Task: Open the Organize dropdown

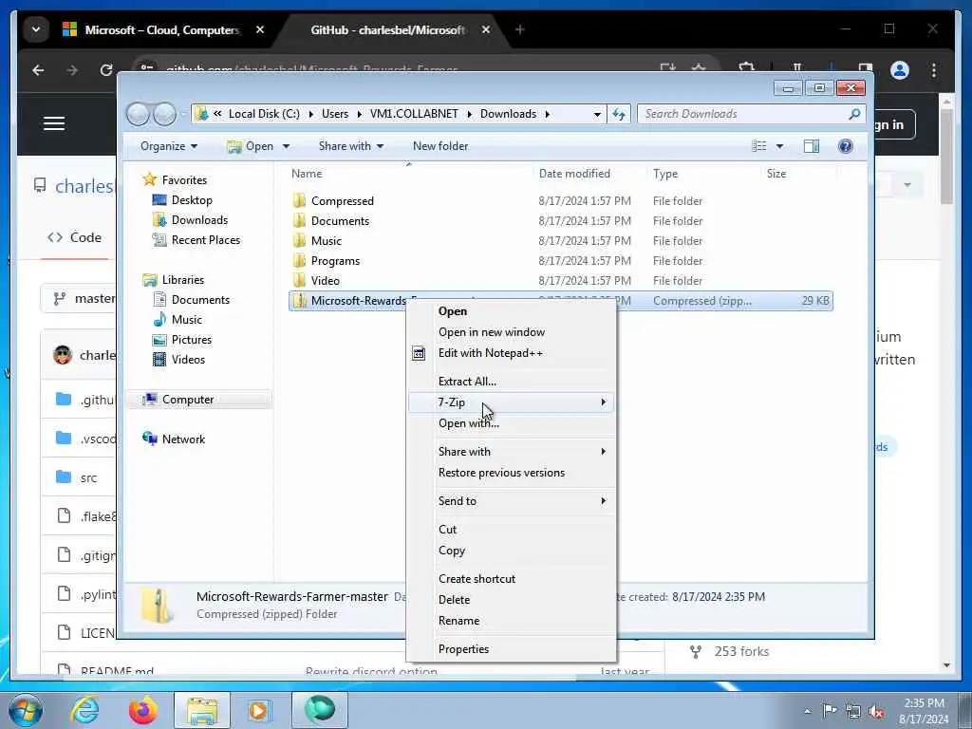Action: pyautogui.click(x=169, y=146)
